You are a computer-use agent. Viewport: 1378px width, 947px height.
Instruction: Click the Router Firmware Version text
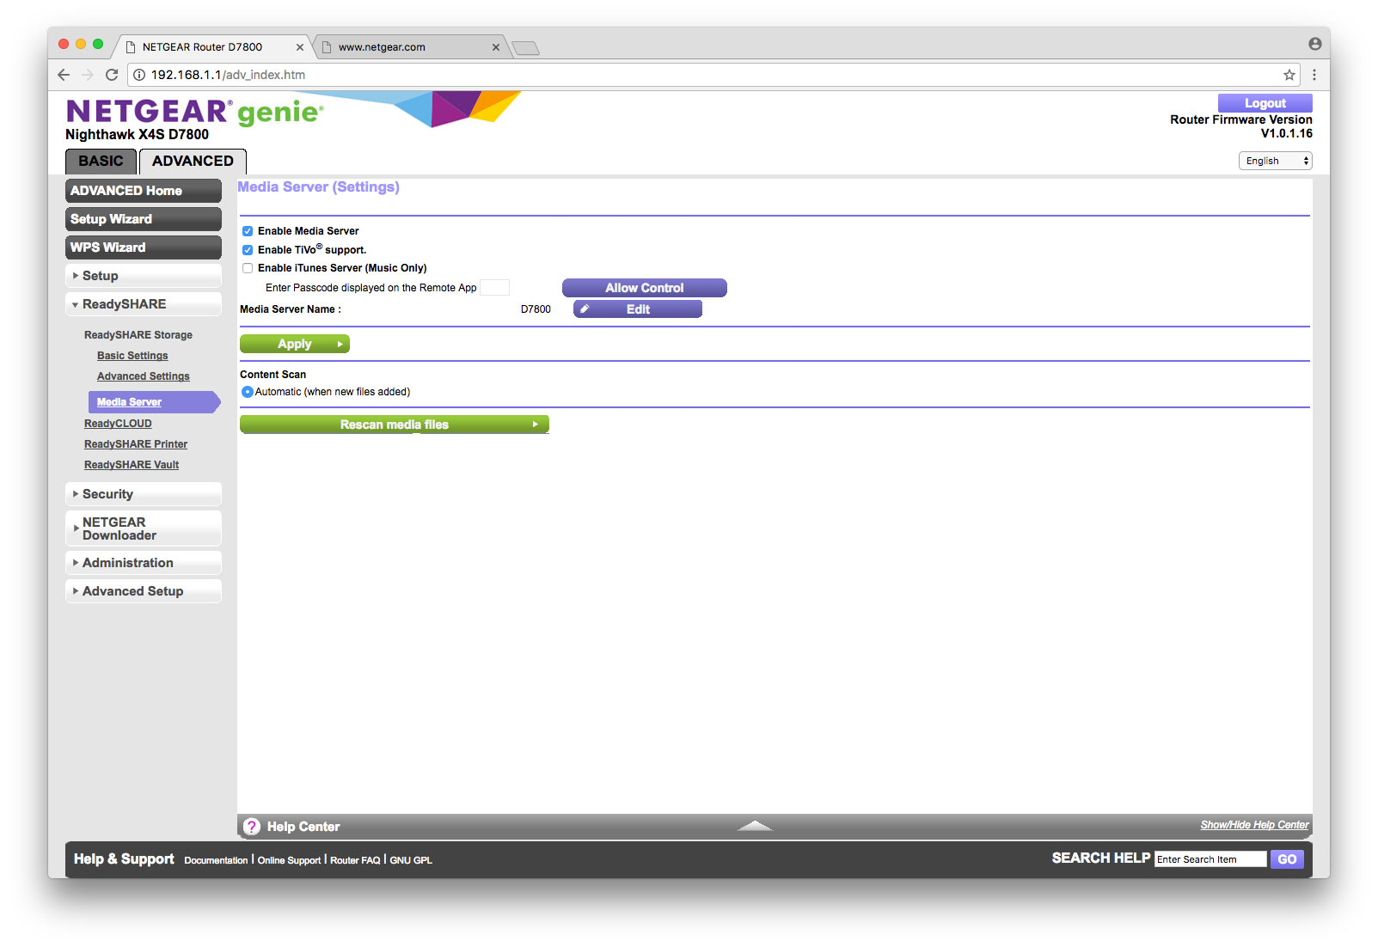click(x=1241, y=119)
